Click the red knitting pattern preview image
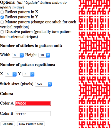This screenshot has height=128, width=111. [94, 64]
